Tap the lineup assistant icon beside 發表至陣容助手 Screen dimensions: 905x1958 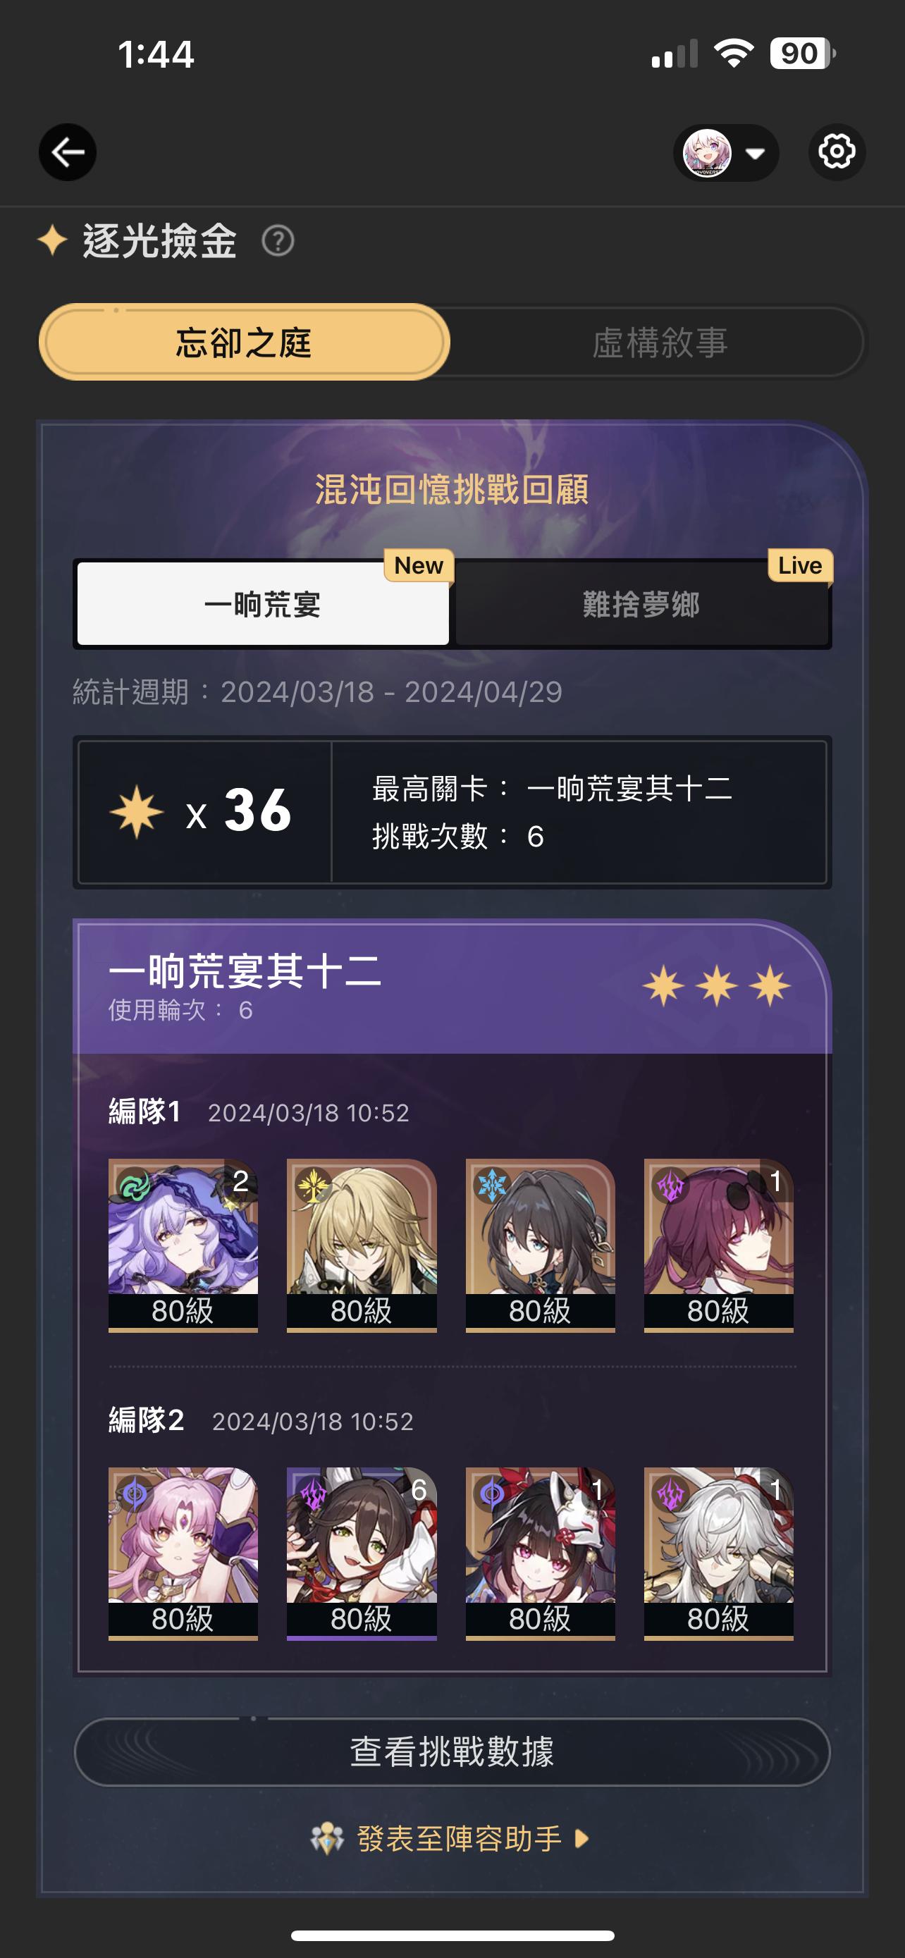tap(328, 1839)
